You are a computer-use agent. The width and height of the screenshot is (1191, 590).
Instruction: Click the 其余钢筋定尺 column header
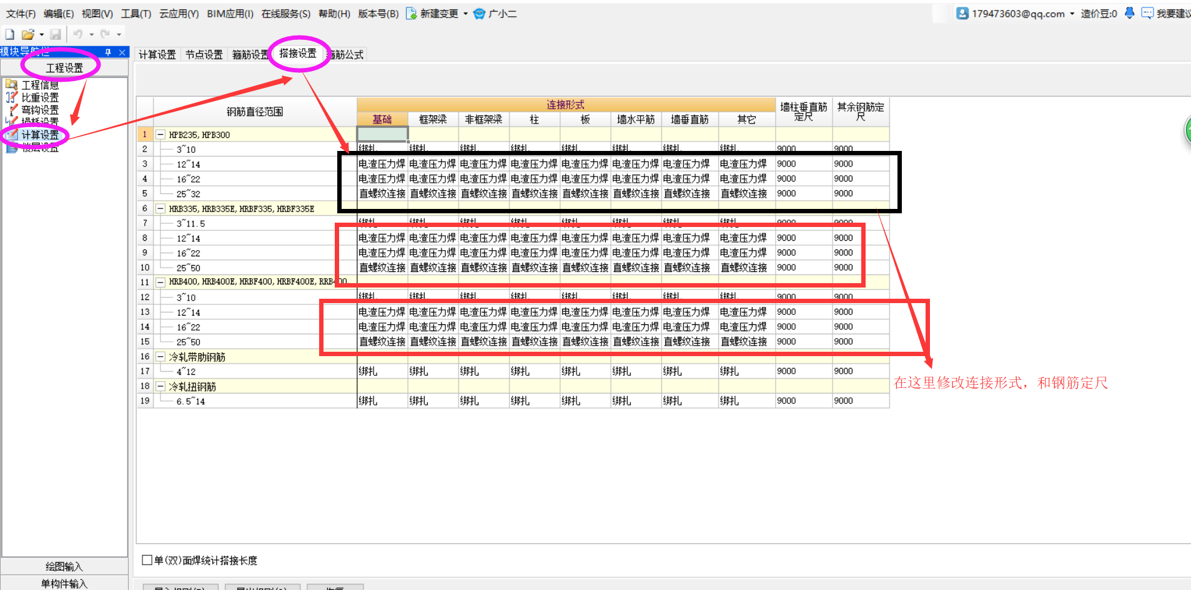tap(861, 112)
